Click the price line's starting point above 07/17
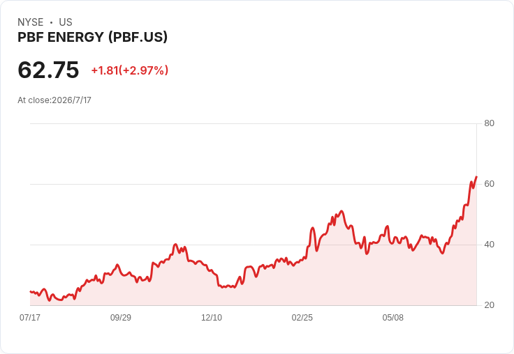The width and height of the screenshot is (514, 354). coord(31,291)
